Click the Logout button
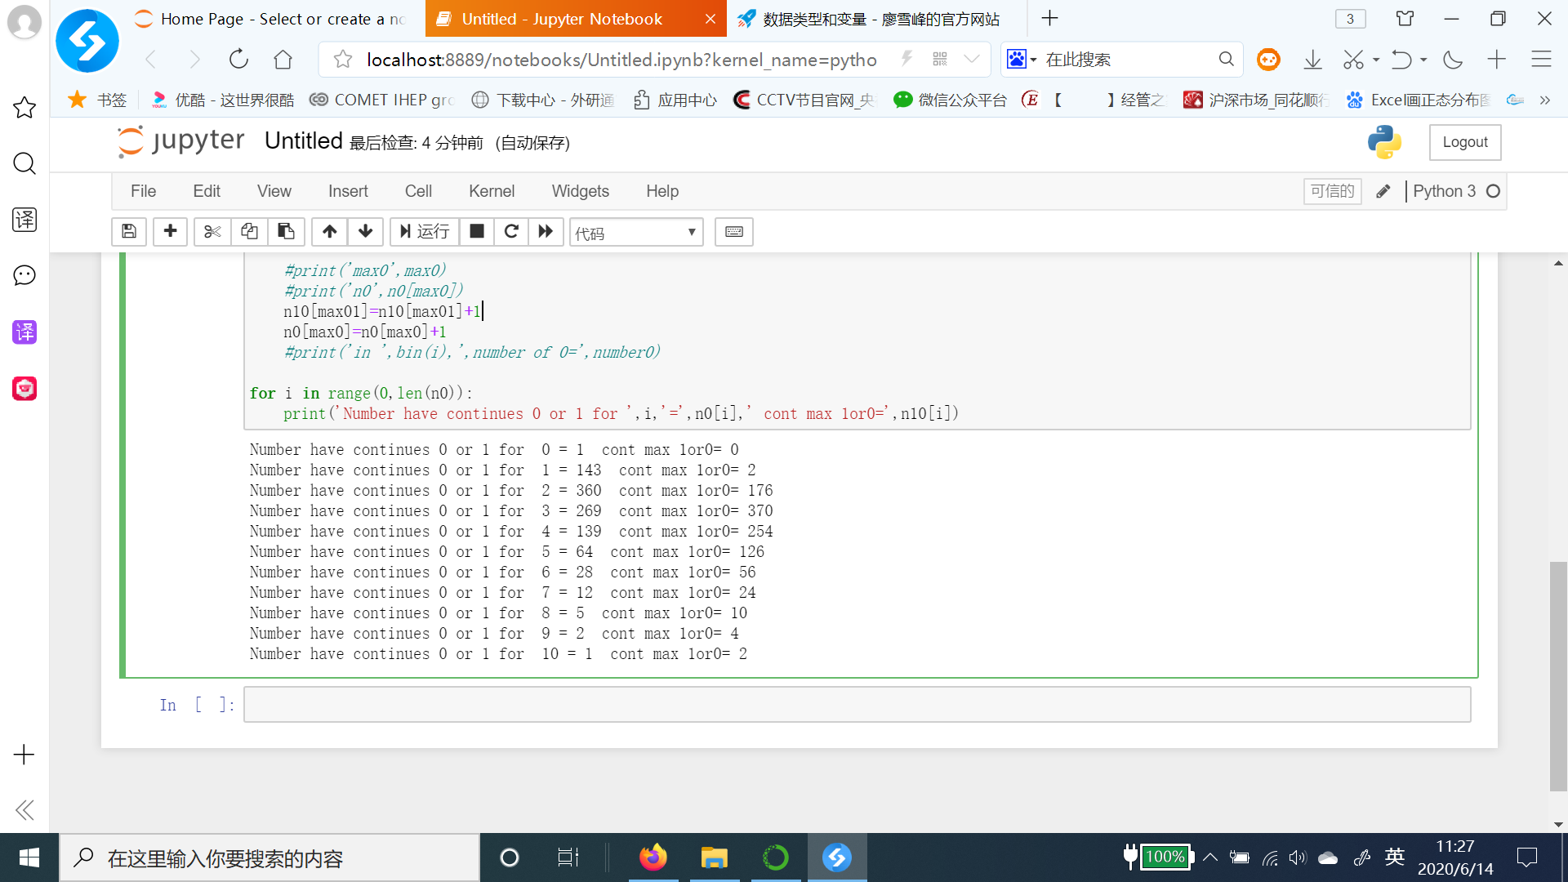The width and height of the screenshot is (1568, 882). (1464, 142)
